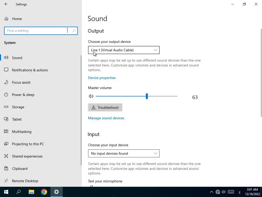Click the sidebar vertical scrollbar
Image resolution: width=262 pixels, height=197 pixels.
click(x=81, y=110)
